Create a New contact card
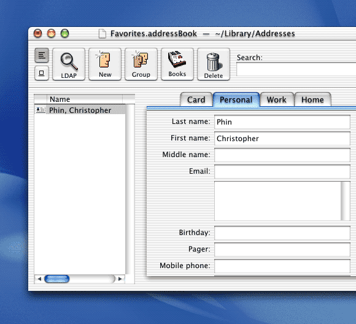The width and height of the screenshot is (356, 324). (105, 64)
